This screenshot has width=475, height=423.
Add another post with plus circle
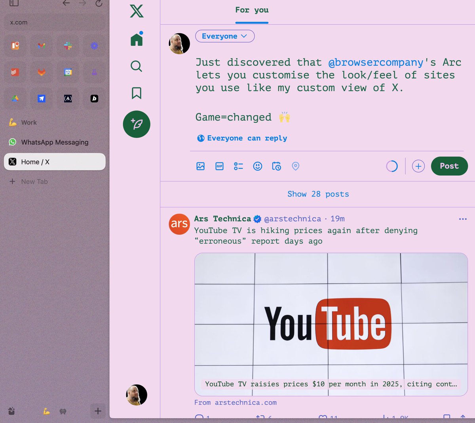click(x=418, y=166)
